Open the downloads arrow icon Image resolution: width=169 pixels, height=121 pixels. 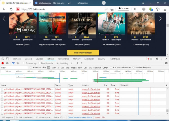[165, 9]
